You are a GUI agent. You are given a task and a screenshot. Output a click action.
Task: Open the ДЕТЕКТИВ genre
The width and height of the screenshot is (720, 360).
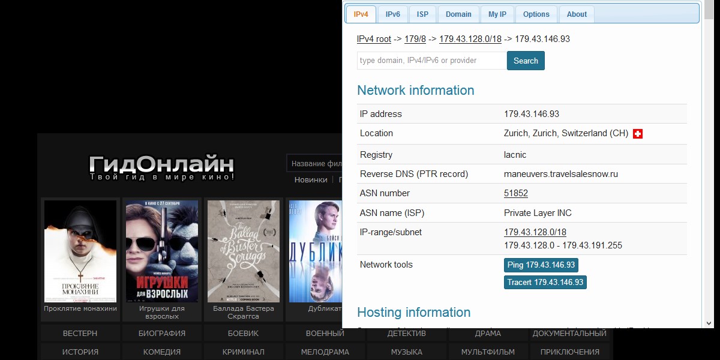[407, 334]
